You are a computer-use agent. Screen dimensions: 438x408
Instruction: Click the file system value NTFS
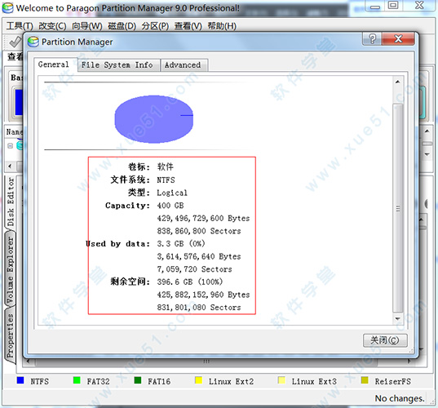pyautogui.click(x=166, y=180)
